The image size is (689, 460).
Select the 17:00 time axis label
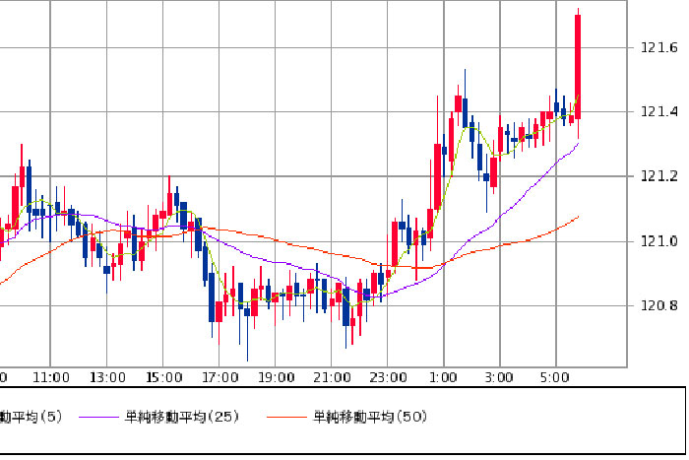tap(219, 377)
